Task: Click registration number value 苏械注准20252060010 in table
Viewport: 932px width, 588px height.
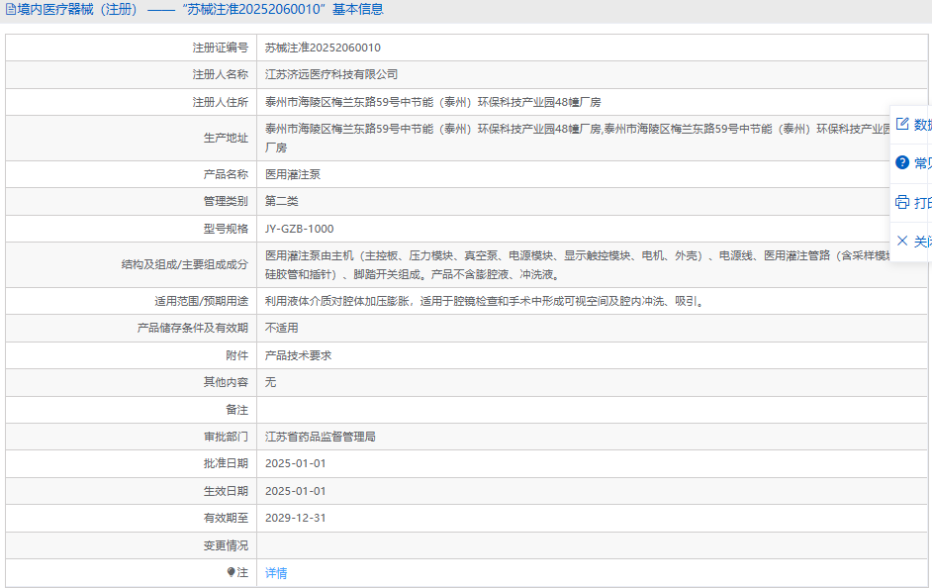Action: 323,48
